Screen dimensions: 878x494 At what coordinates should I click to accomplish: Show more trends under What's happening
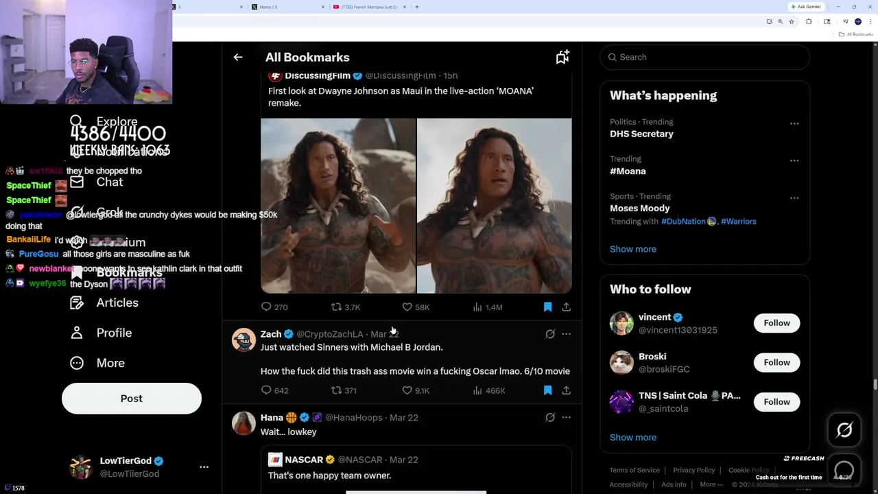click(x=633, y=249)
